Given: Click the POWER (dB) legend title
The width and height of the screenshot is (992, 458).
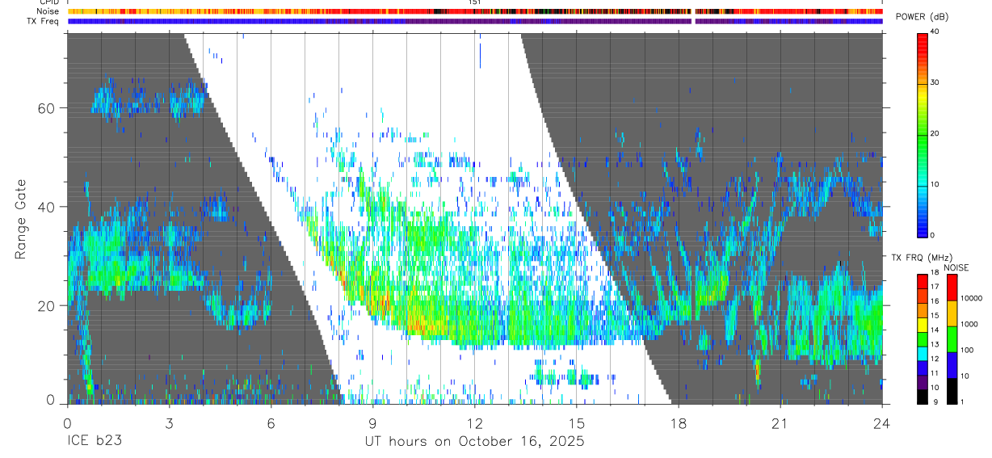Looking at the screenshot, I should point(922,17).
